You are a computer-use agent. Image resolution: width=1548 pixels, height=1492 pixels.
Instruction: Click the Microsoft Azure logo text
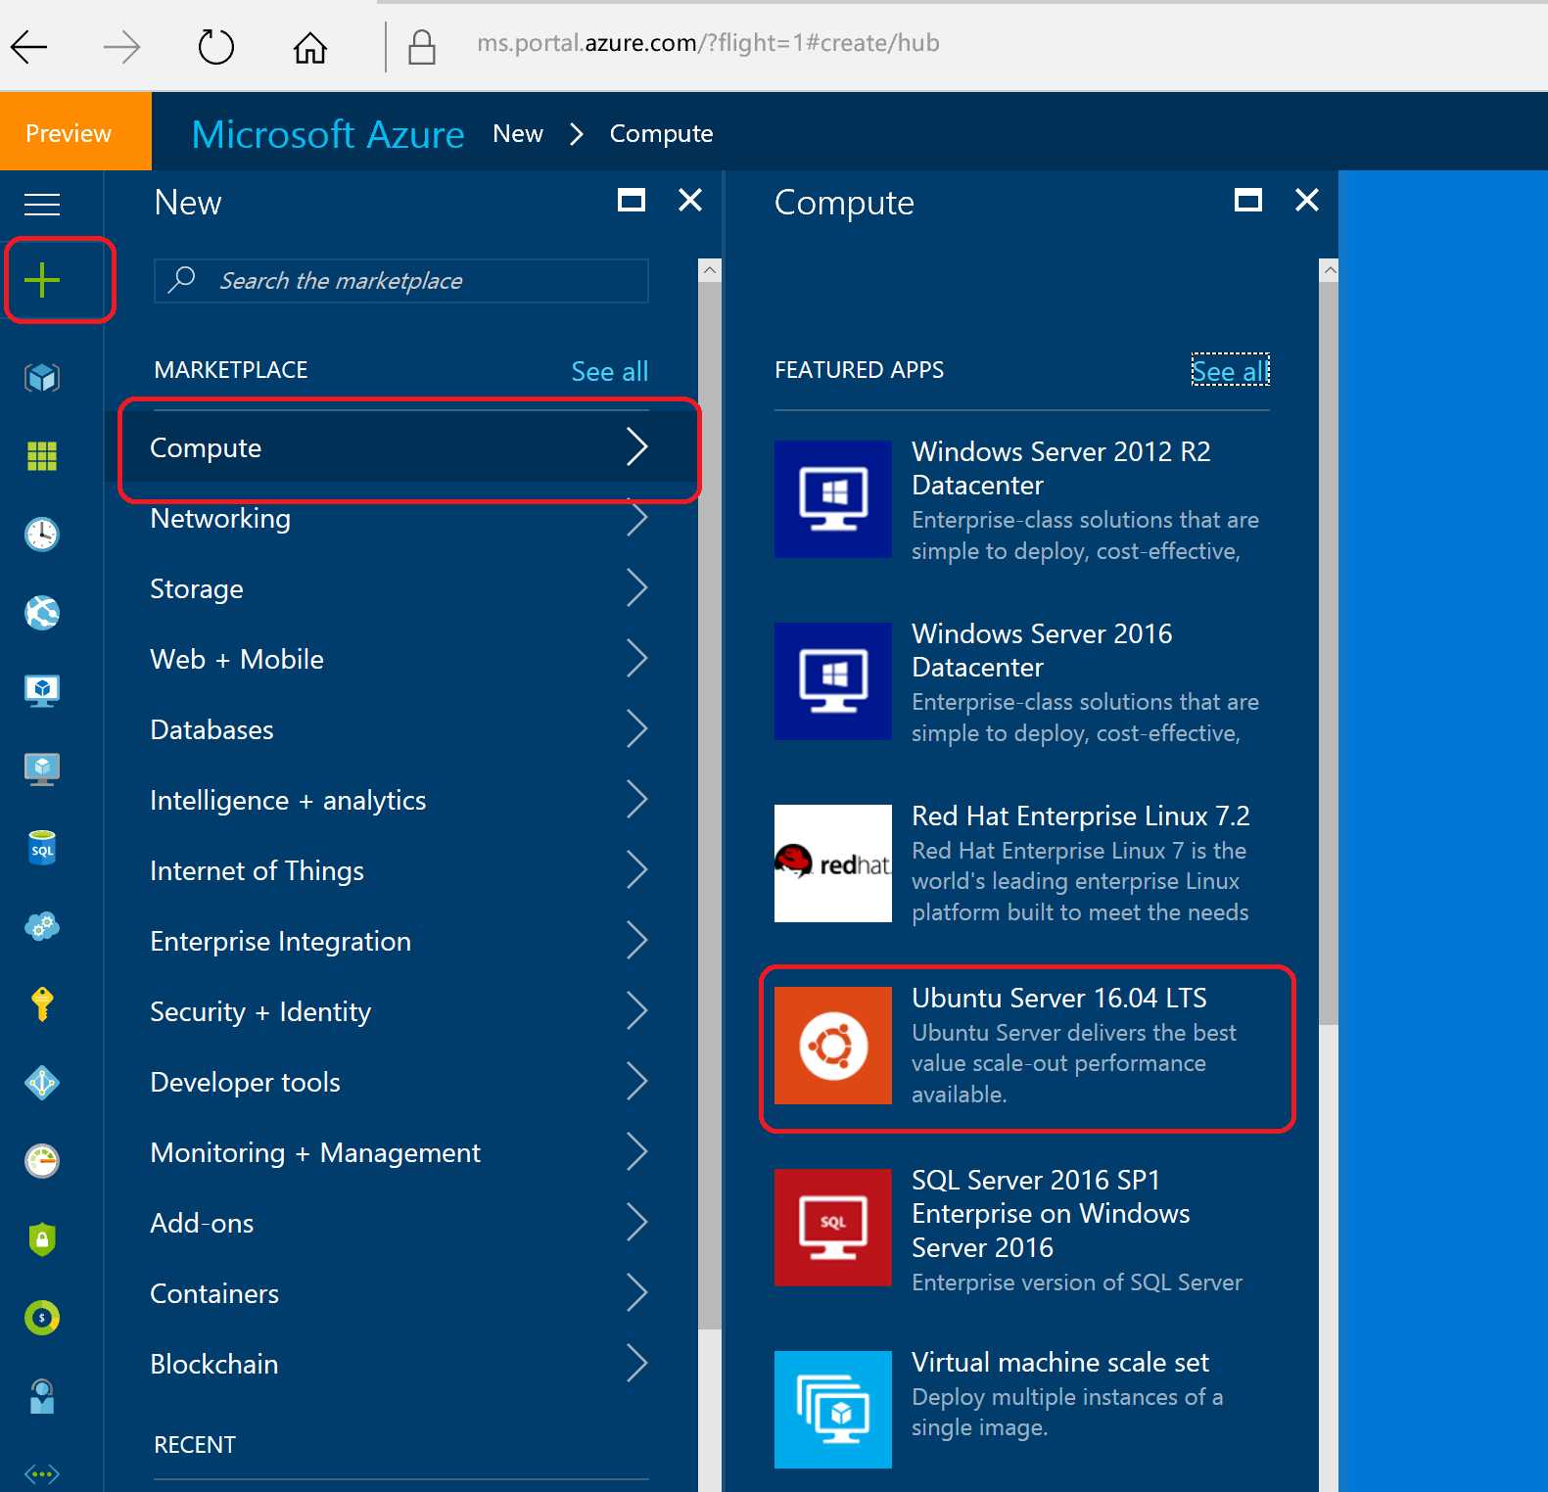(328, 134)
